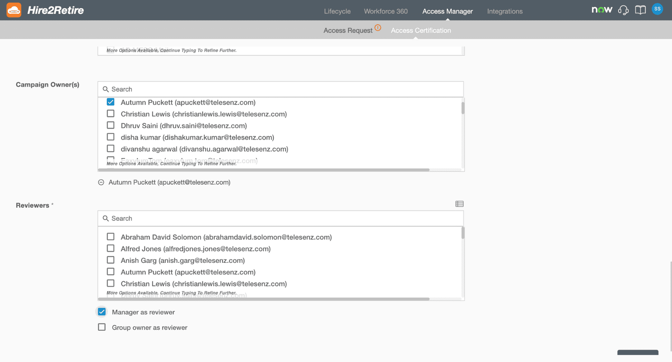
Task: Check divanshu agarwal in Campaign Owners
Action: (111, 148)
